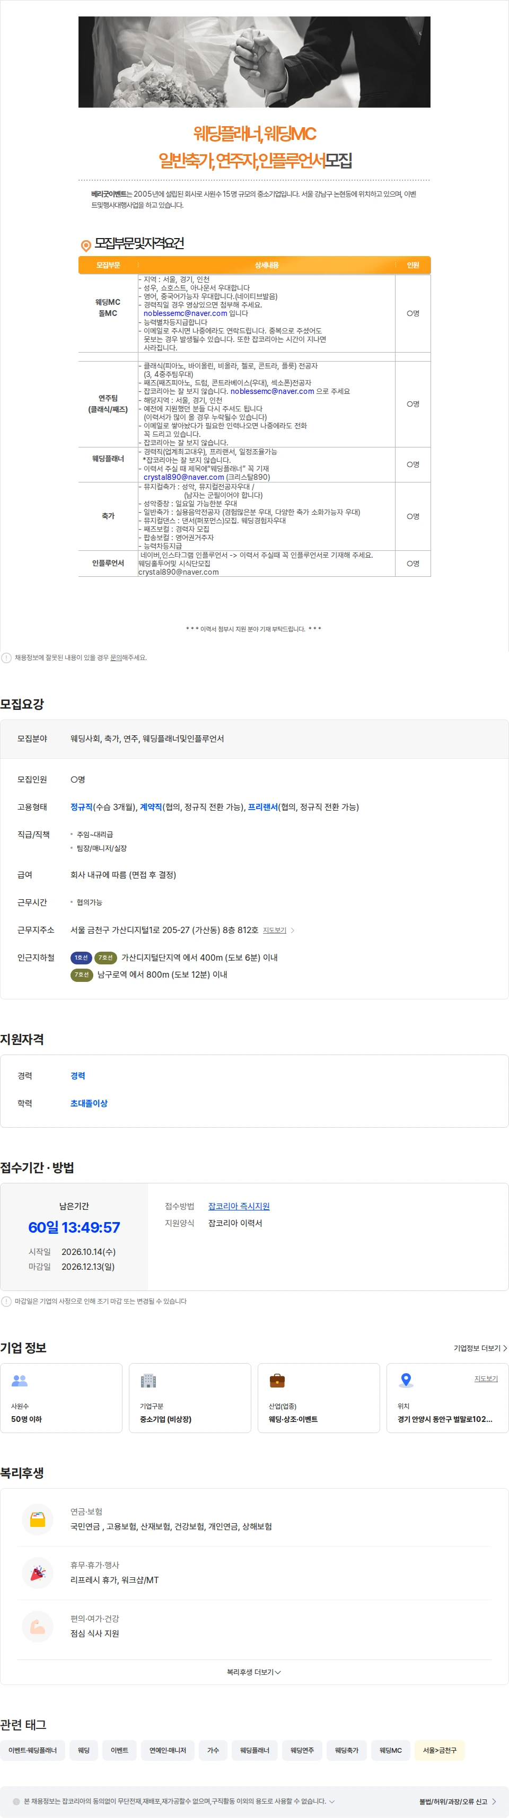Select the 이벤트·웨딩플래너 tag

click(x=32, y=1750)
